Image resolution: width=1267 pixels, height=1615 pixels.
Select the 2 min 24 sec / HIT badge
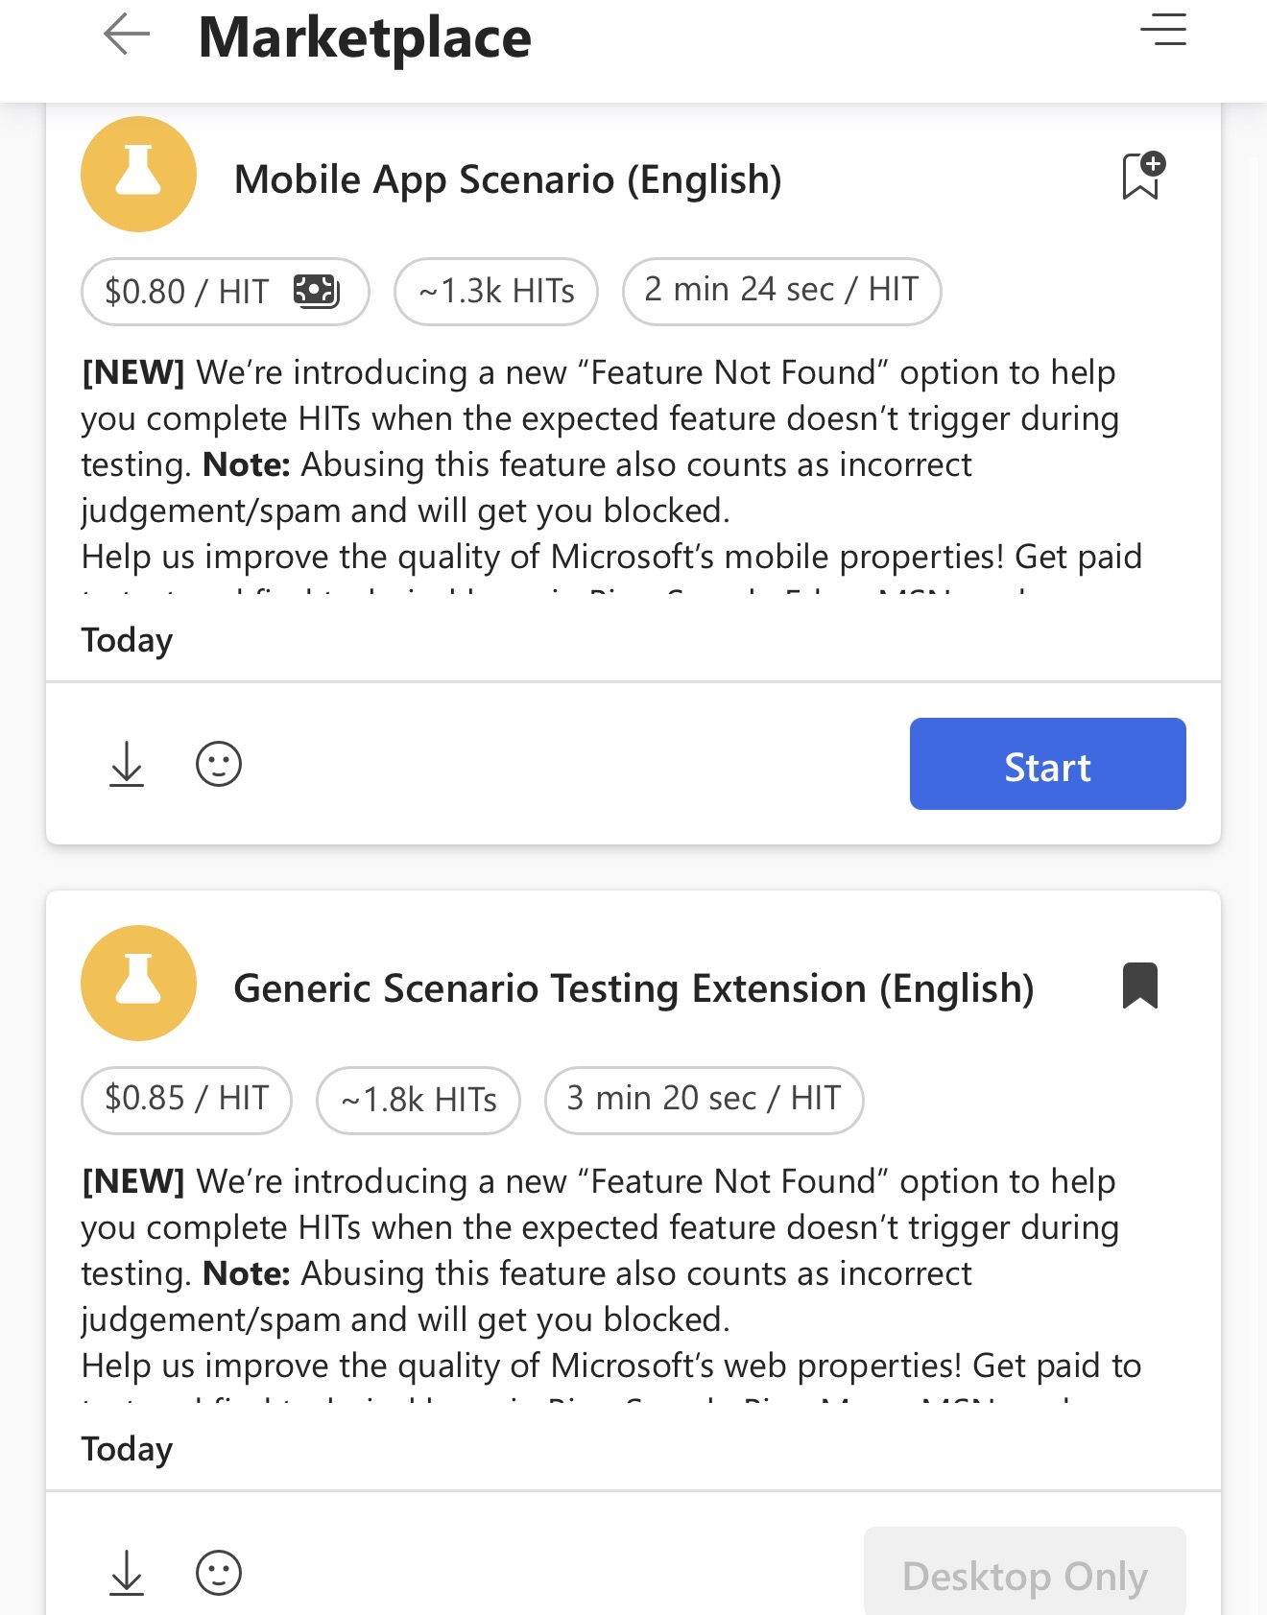[781, 291]
